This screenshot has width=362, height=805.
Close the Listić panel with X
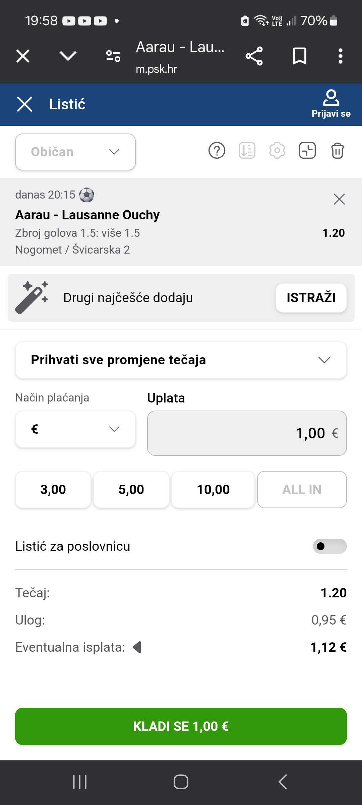(x=24, y=104)
